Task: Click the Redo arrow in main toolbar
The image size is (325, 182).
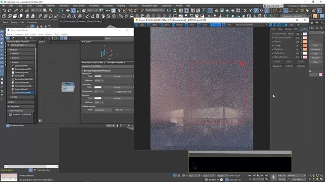Action: click(x=10, y=10)
